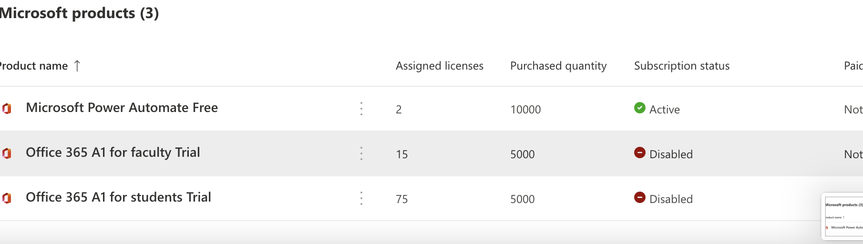
Task: Click the red Disabled icon for faculty Trial
Action: coord(639,152)
